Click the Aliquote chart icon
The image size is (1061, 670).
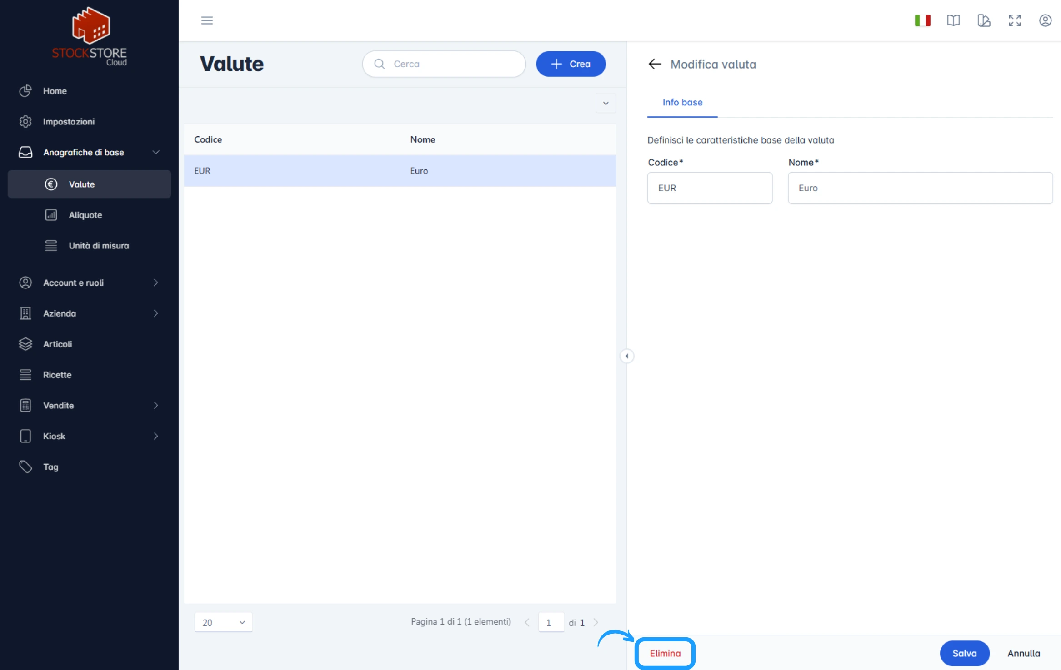[51, 215]
